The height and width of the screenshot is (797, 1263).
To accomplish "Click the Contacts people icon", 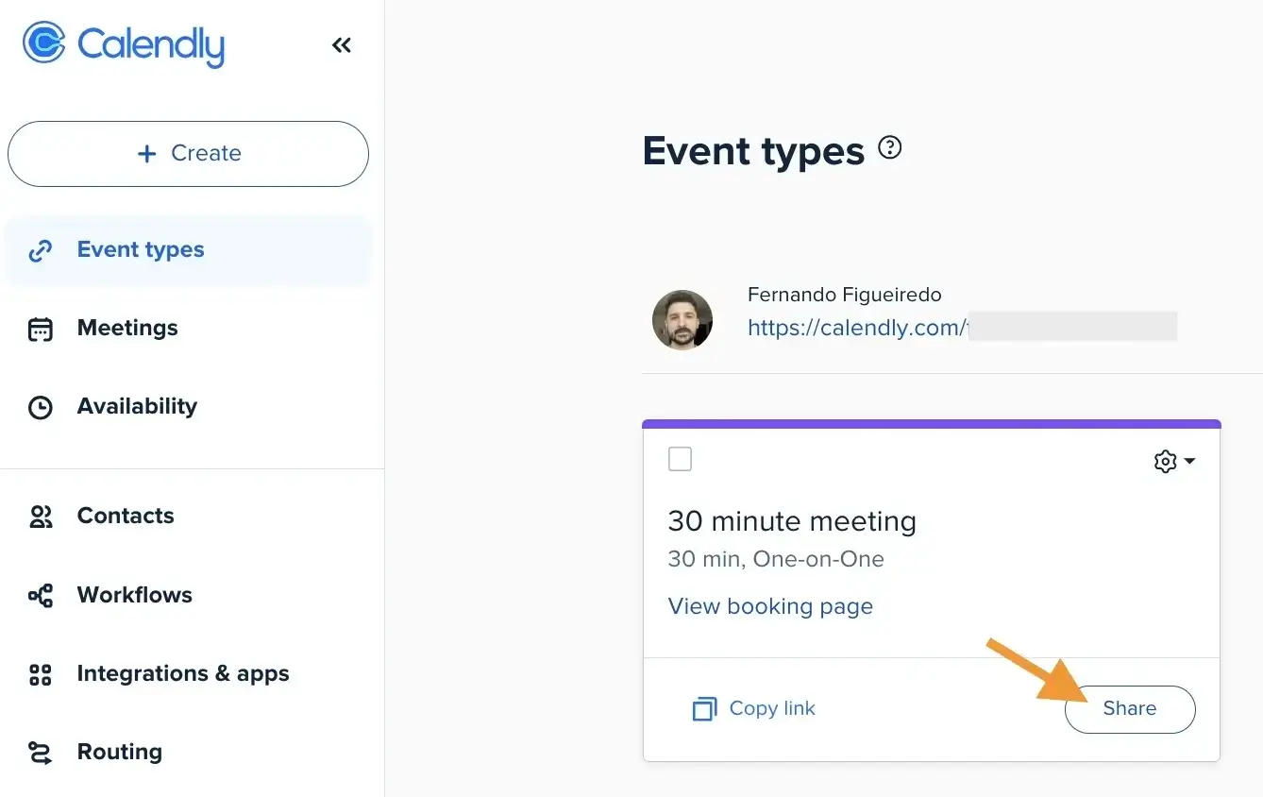I will tap(40, 517).
